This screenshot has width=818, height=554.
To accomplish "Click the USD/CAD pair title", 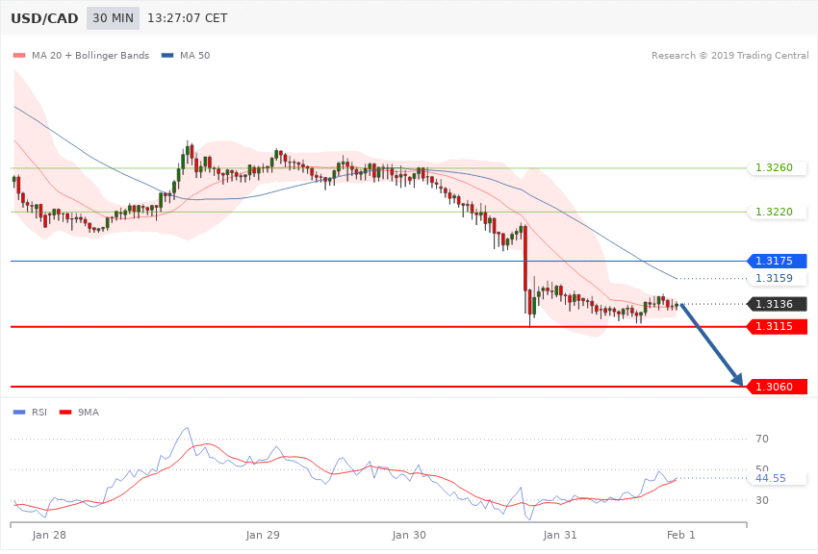I will (44, 18).
